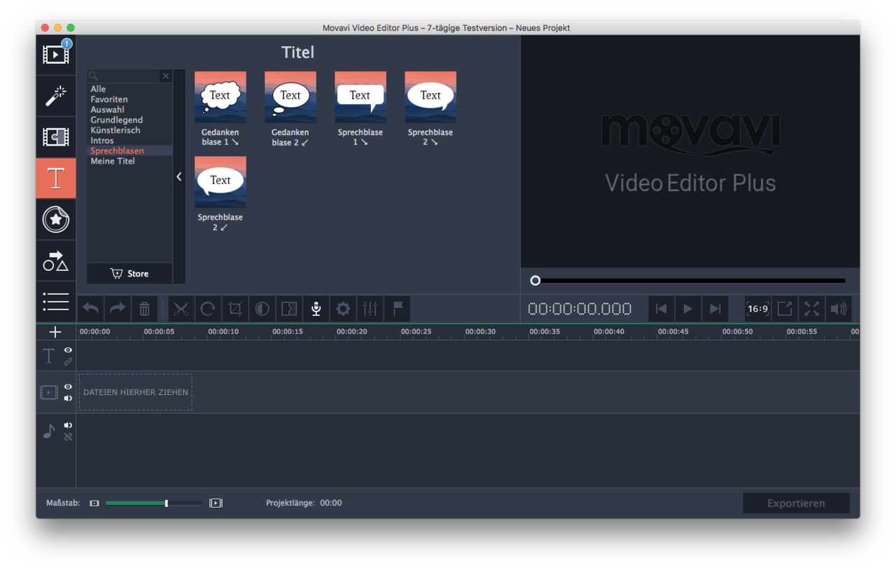896x570 pixels.
Task: Click the title track T icon
Action: click(x=49, y=356)
